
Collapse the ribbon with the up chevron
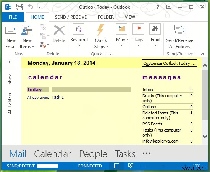[x=203, y=54]
